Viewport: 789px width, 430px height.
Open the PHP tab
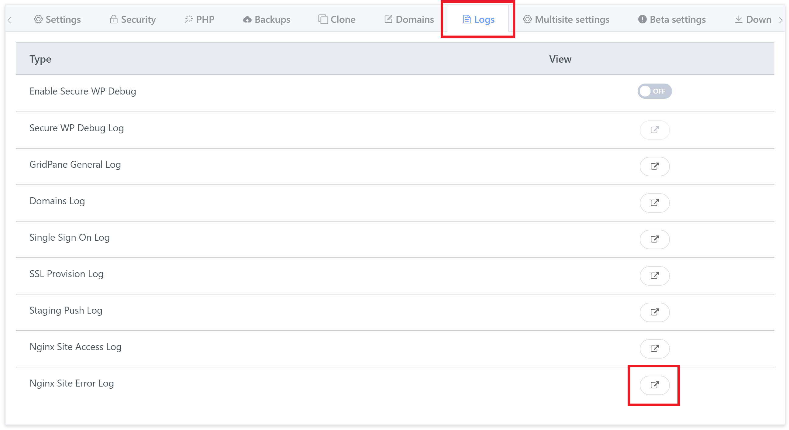pos(199,19)
